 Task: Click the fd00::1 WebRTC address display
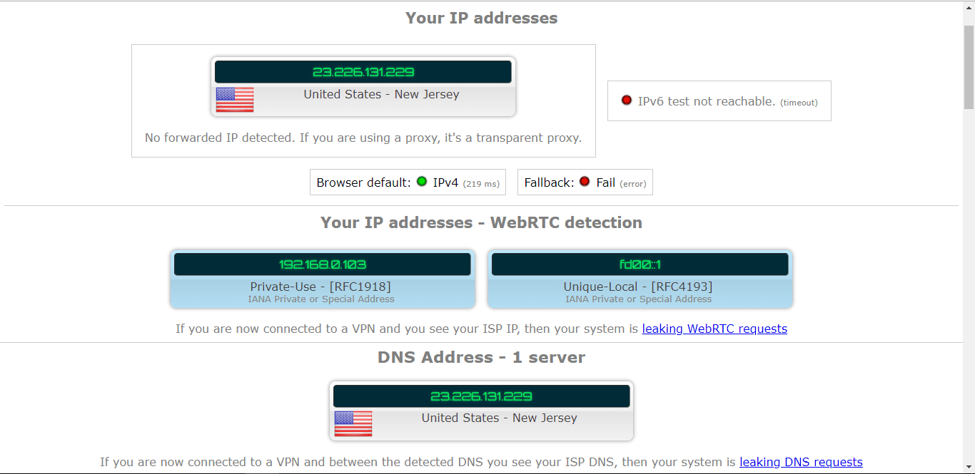[x=640, y=264]
